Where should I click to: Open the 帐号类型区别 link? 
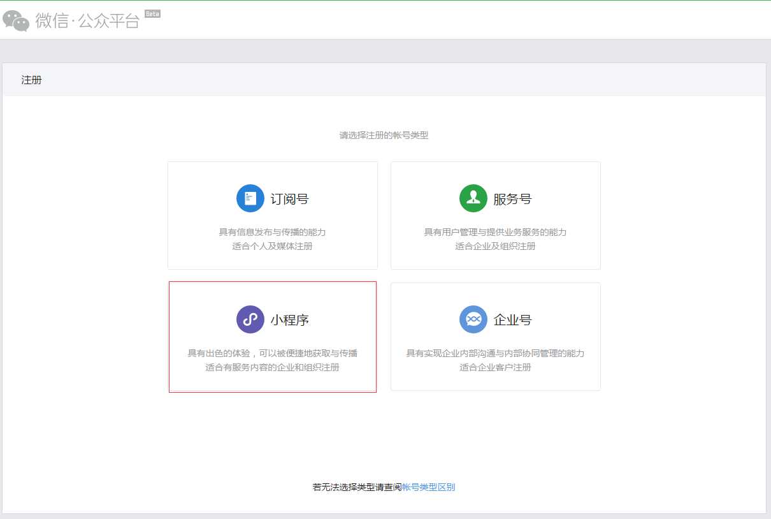click(428, 487)
